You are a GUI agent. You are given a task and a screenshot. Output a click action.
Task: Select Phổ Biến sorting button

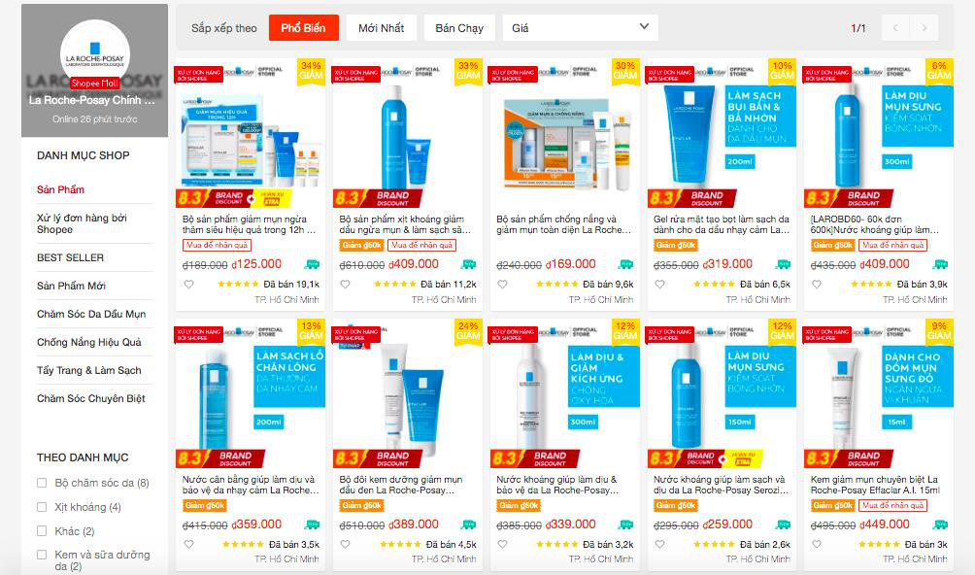click(303, 28)
